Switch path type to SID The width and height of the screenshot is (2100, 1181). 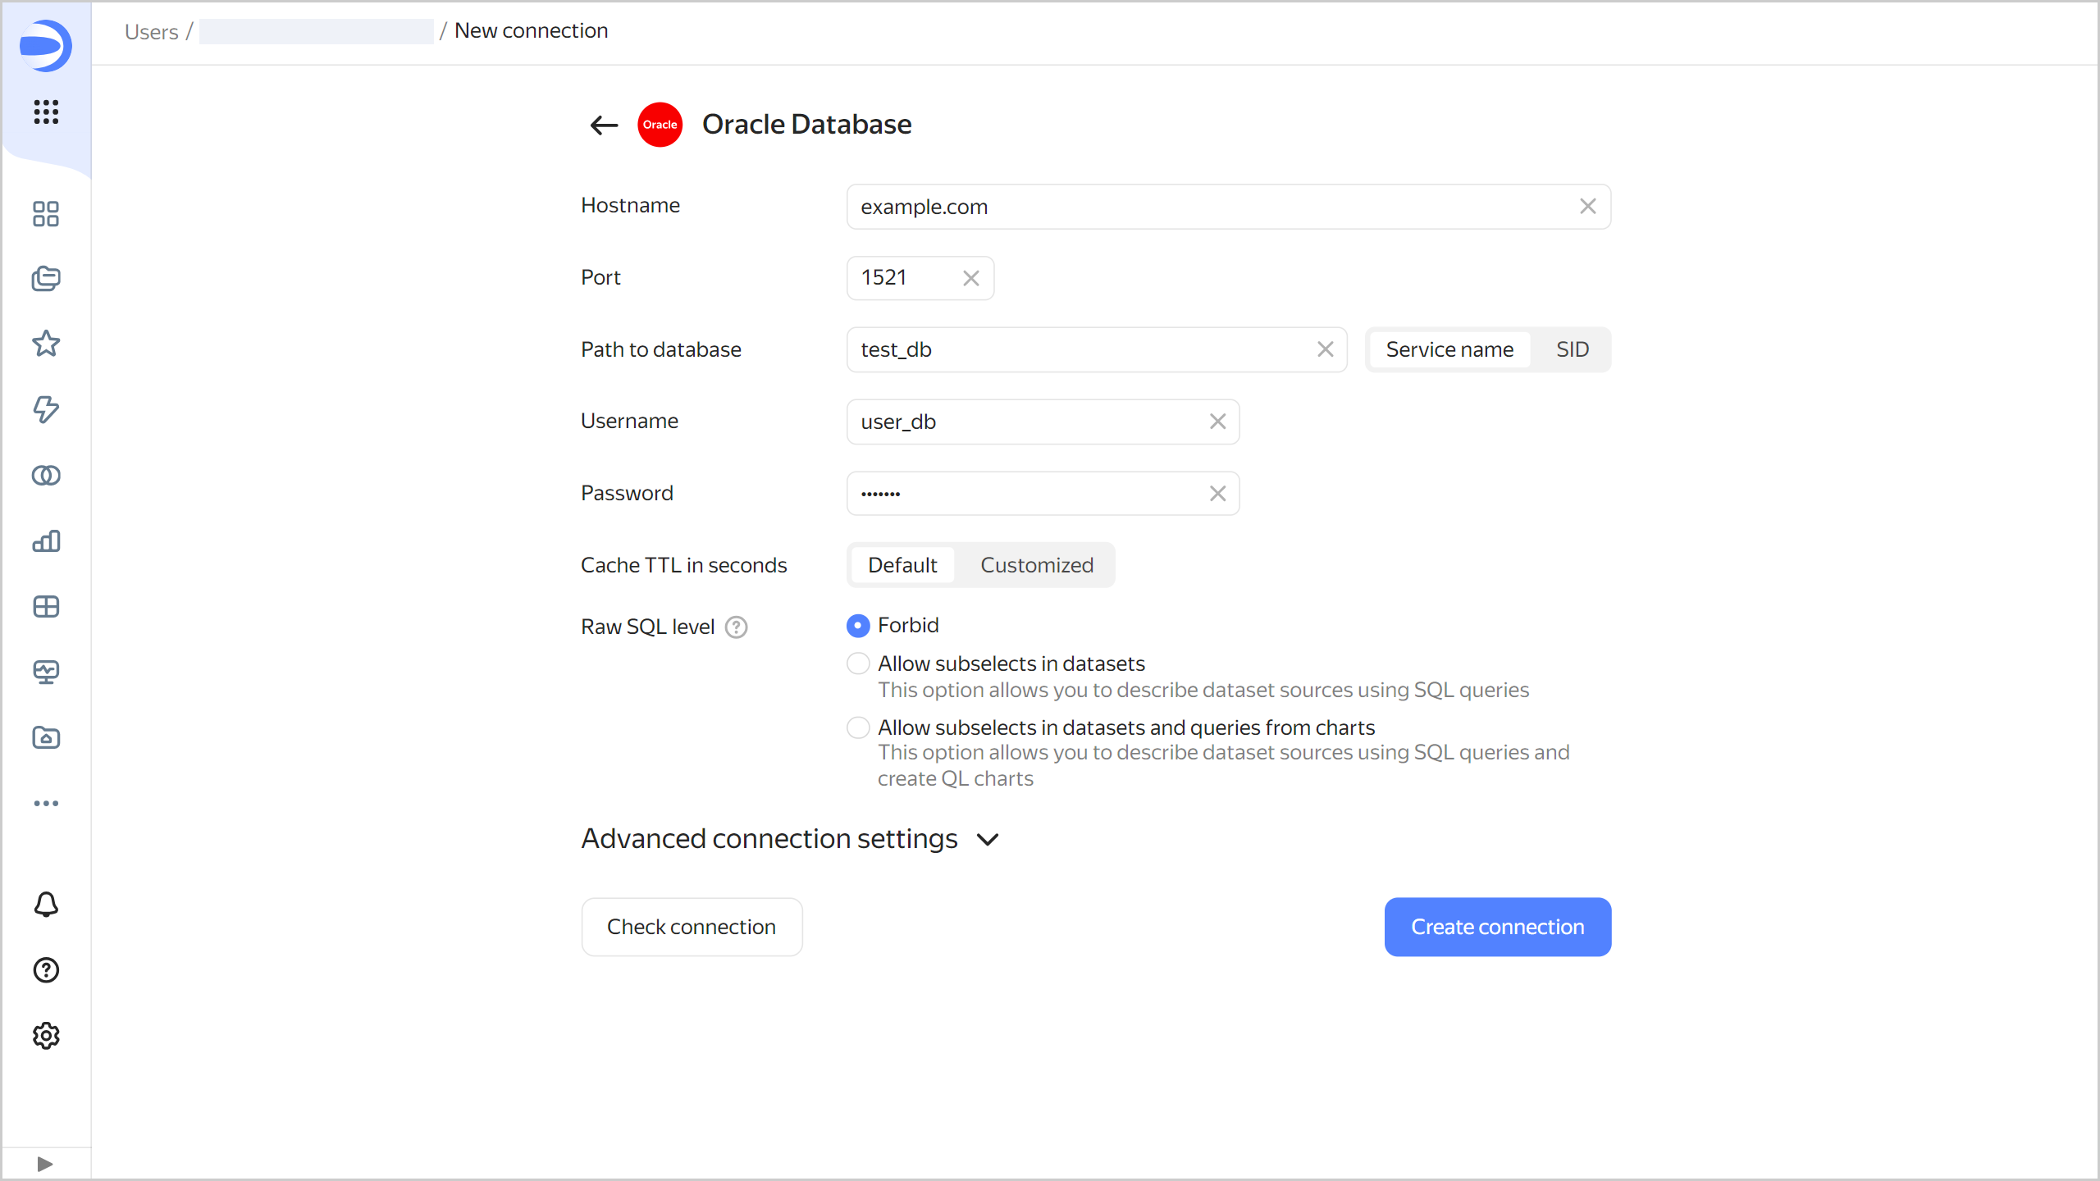click(1572, 349)
